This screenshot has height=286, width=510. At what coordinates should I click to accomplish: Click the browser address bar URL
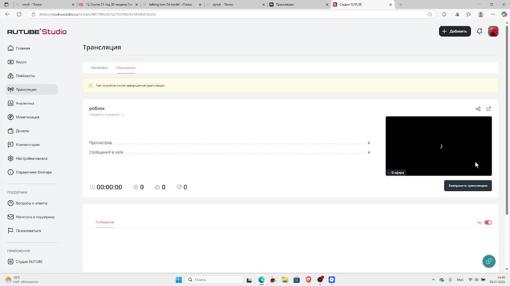[x=98, y=14]
